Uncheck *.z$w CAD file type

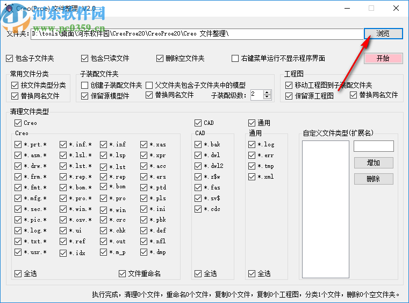coord(198,177)
